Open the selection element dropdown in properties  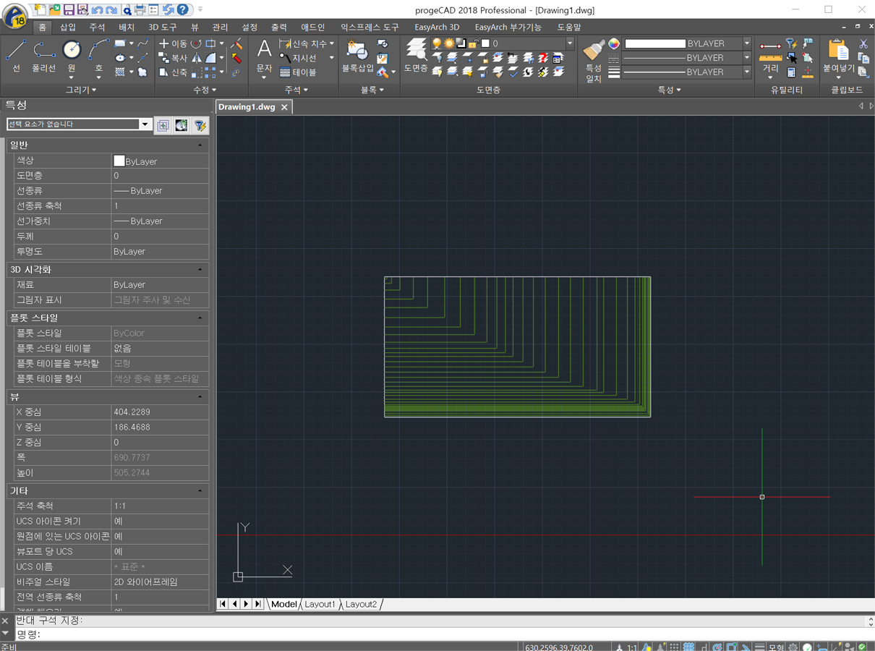click(x=145, y=124)
